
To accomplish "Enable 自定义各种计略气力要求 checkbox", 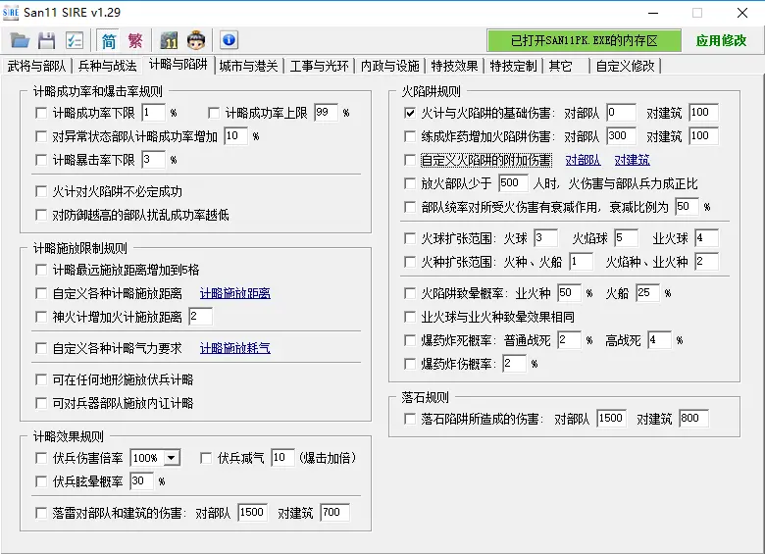I will pos(41,348).
